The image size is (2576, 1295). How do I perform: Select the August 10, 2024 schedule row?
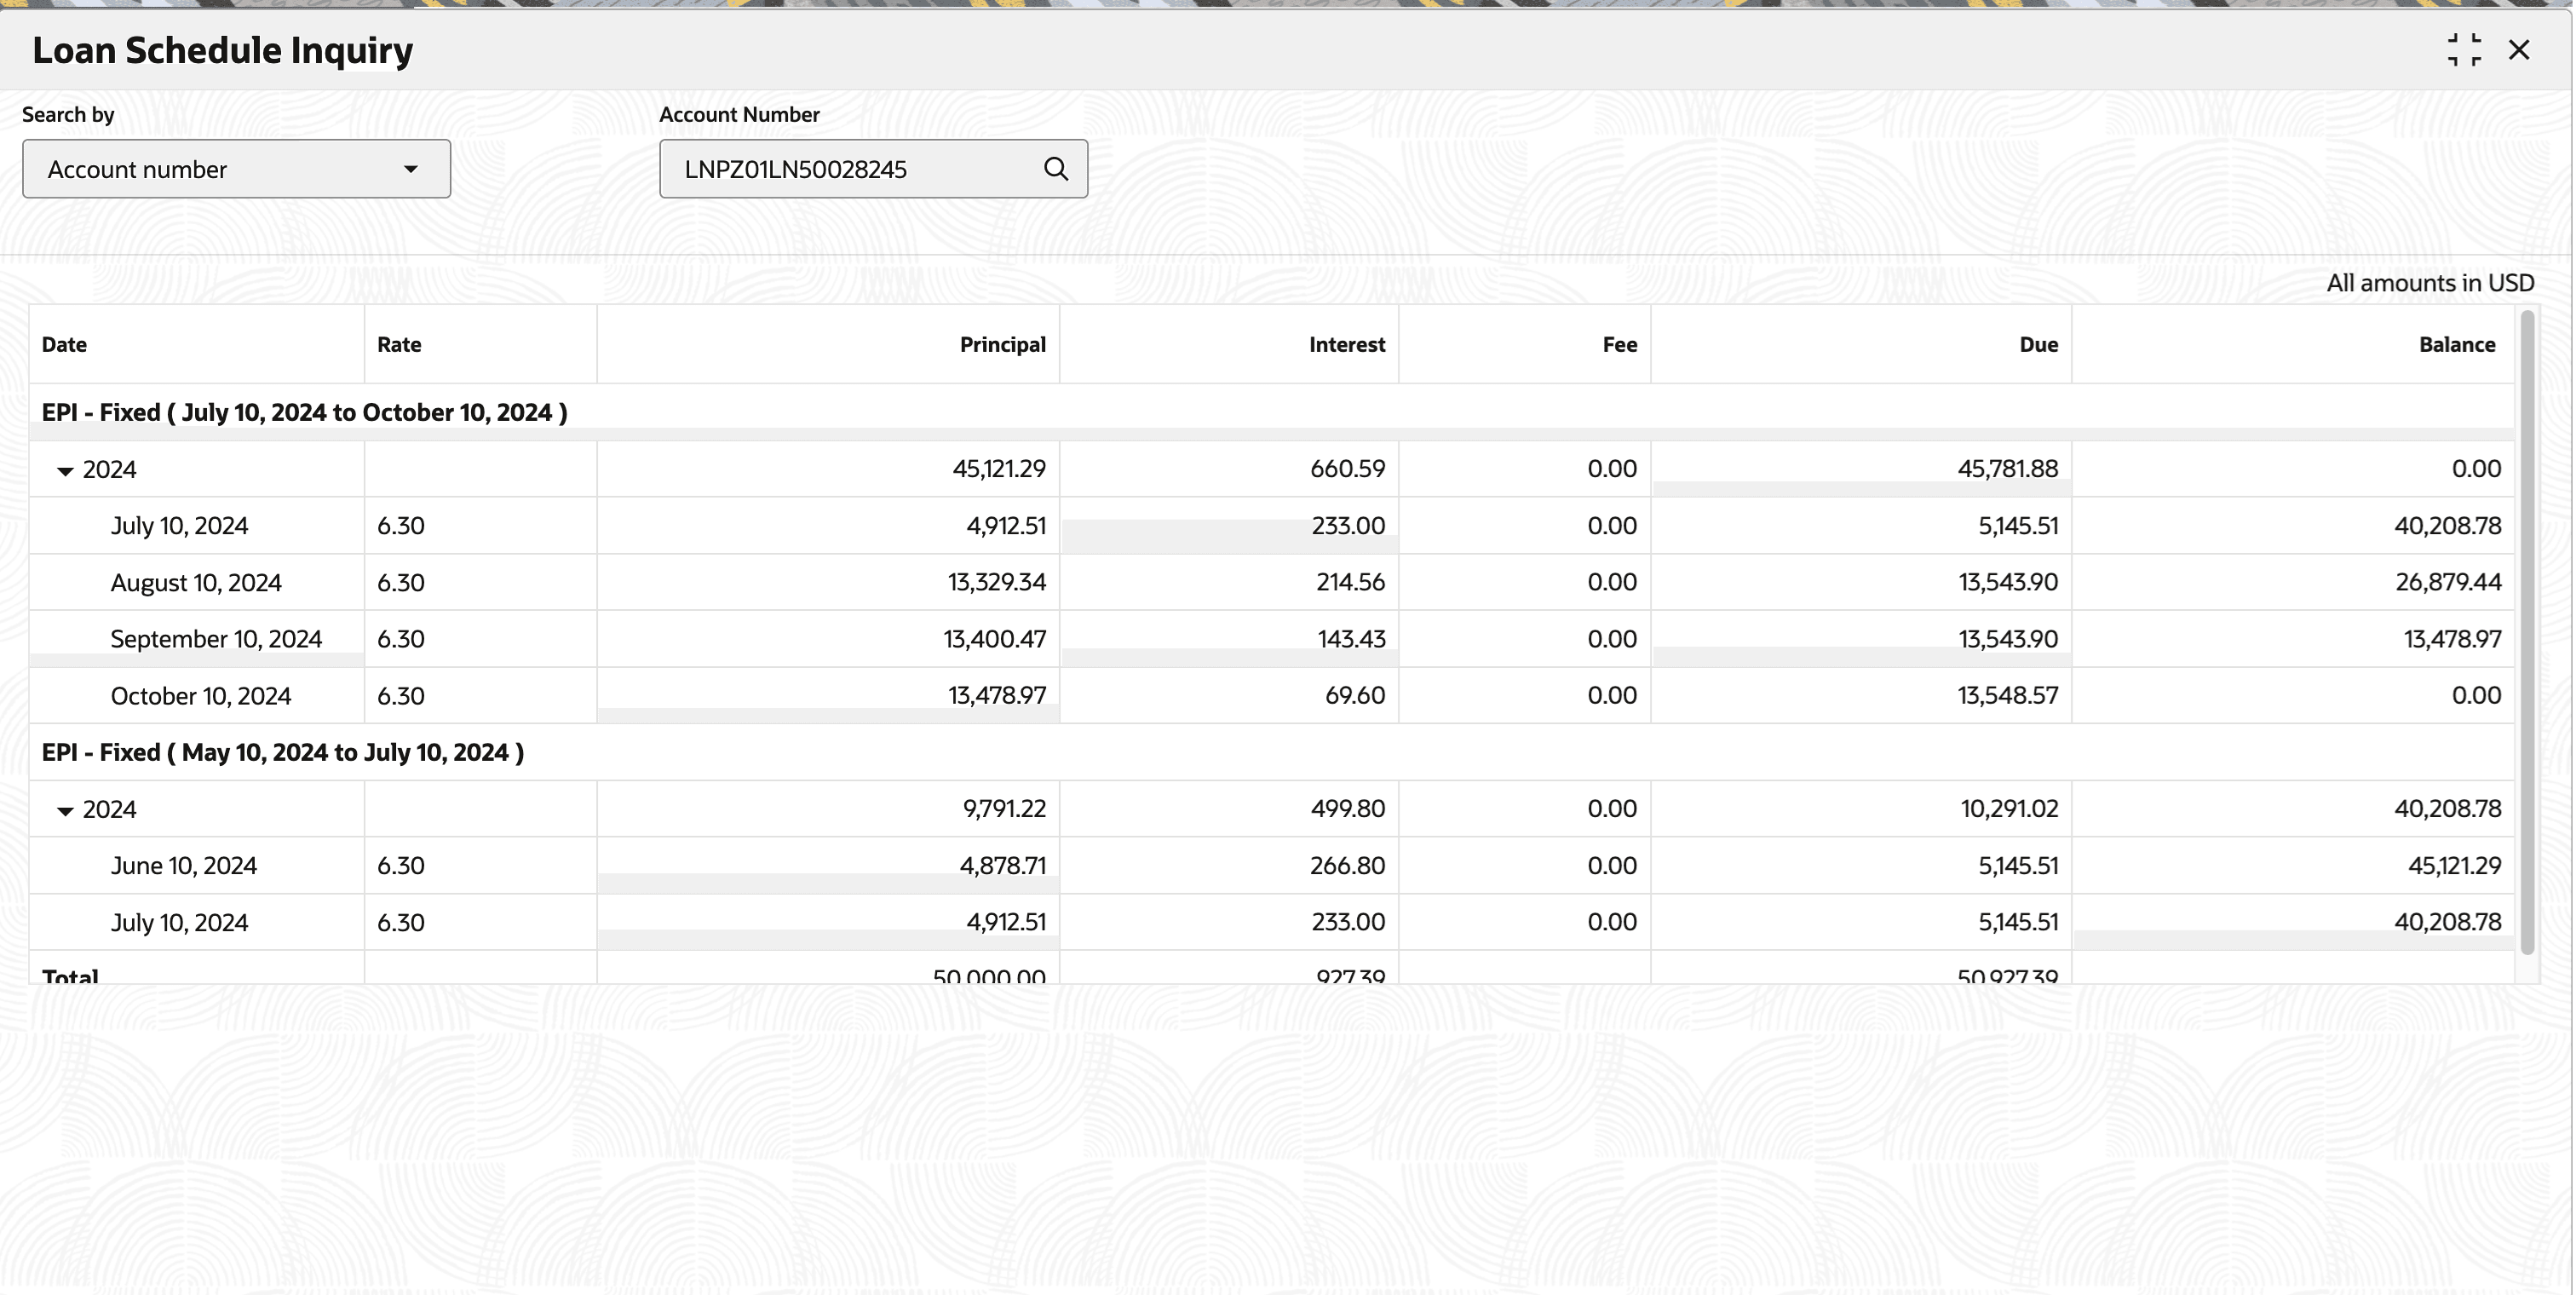pos(196,583)
